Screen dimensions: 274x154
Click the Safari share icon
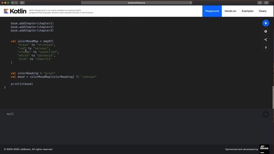260,3
